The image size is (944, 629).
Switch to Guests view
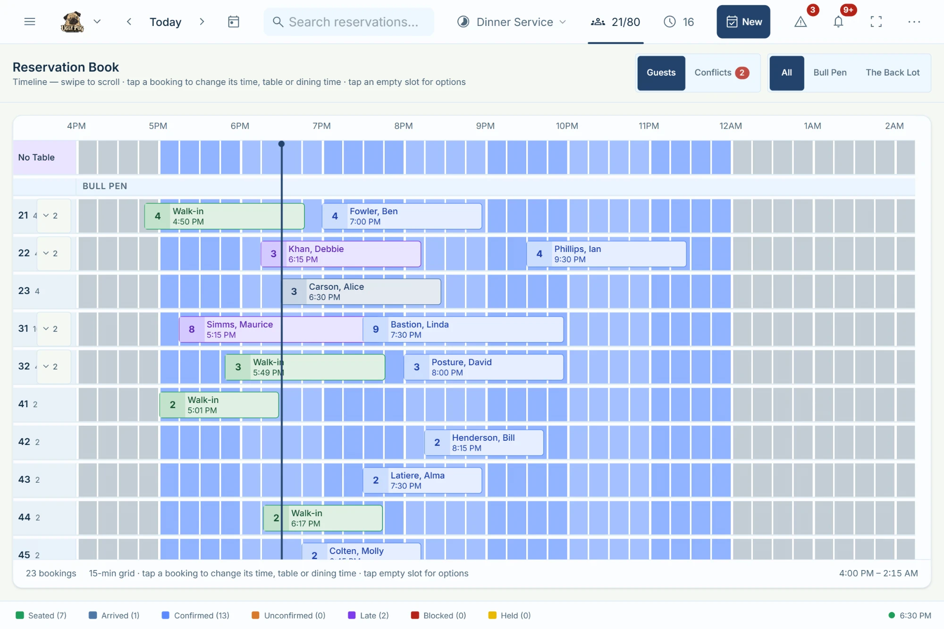[661, 73]
